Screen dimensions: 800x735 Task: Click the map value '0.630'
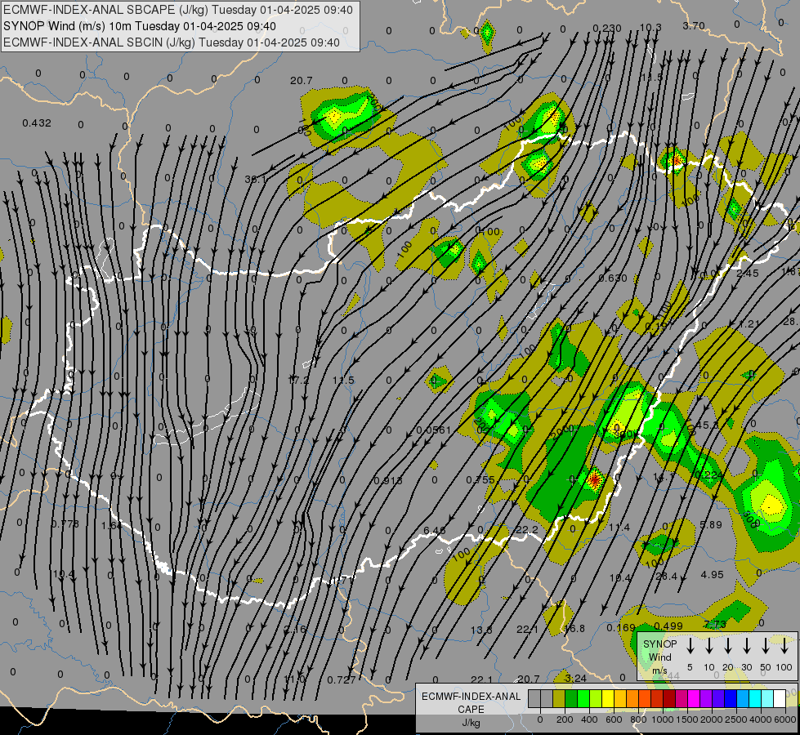613,278
